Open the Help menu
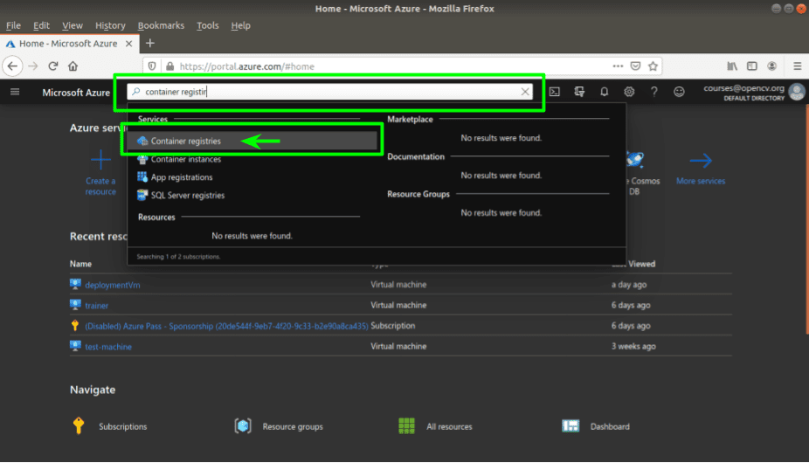Image resolution: width=809 pixels, height=463 pixels. (x=240, y=25)
